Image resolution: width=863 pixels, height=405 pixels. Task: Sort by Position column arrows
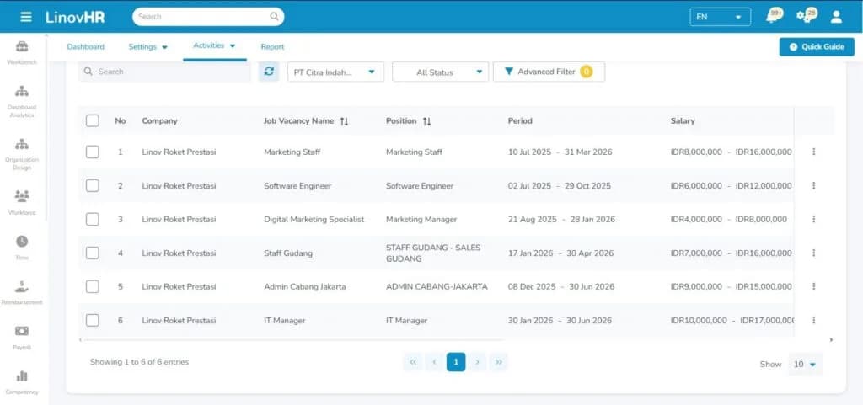click(426, 121)
